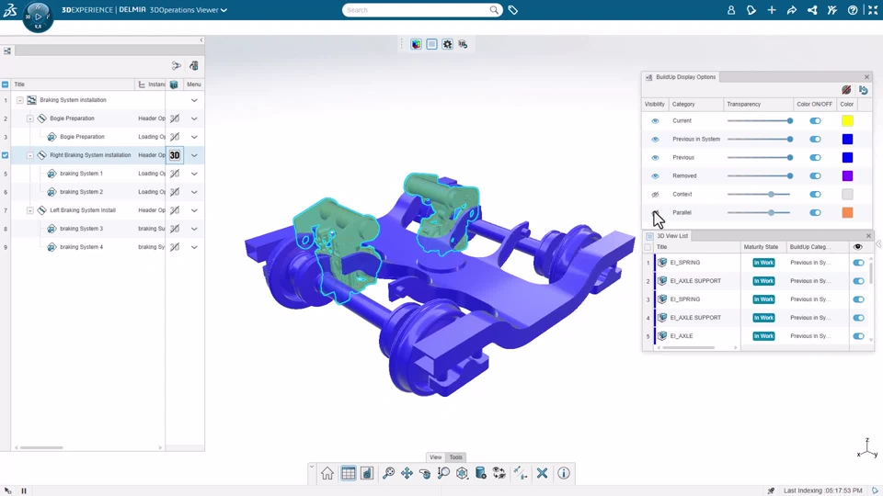The width and height of the screenshot is (883, 496).
Task: Collapse the bottom toolbar with its chevron
Action: (x=312, y=467)
